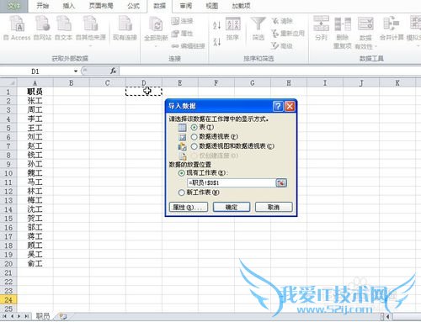This screenshot has width=421, height=322.
Task: Select column A header
Action: pos(35,83)
